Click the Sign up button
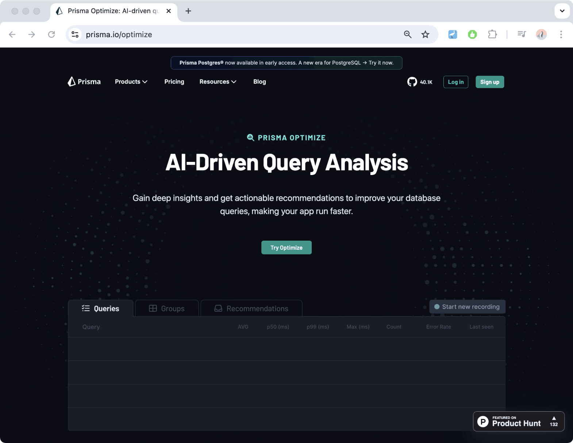This screenshot has width=573, height=443. click(x=489, y=82)
